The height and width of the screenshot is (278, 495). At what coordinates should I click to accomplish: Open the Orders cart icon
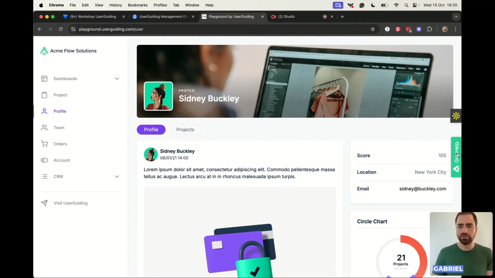click(44, 144)
